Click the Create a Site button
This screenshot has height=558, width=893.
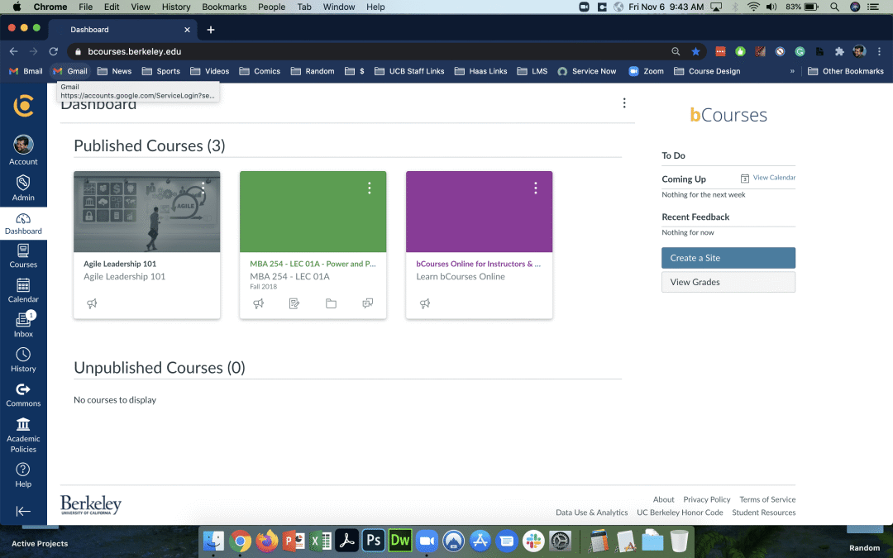(x=728, y=258)
